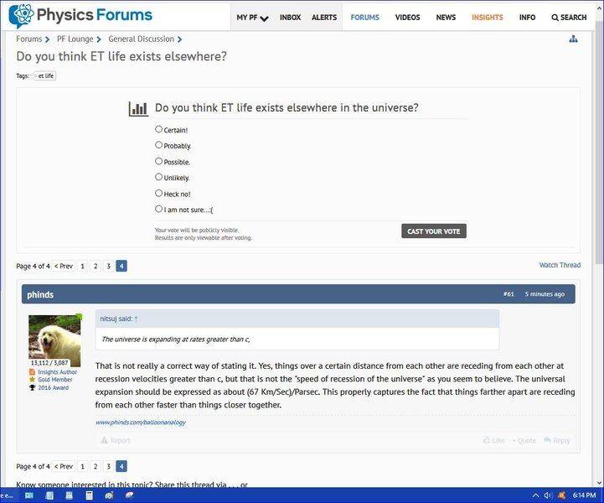The height and width of the screenshot is (503, 604).
Task: Open the phinds balloon analogy signature link
Action: click(141, 423)
